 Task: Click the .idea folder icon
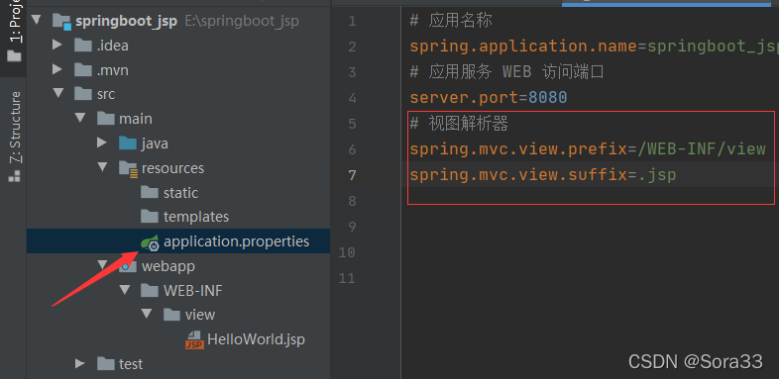[x=83, y=46]
